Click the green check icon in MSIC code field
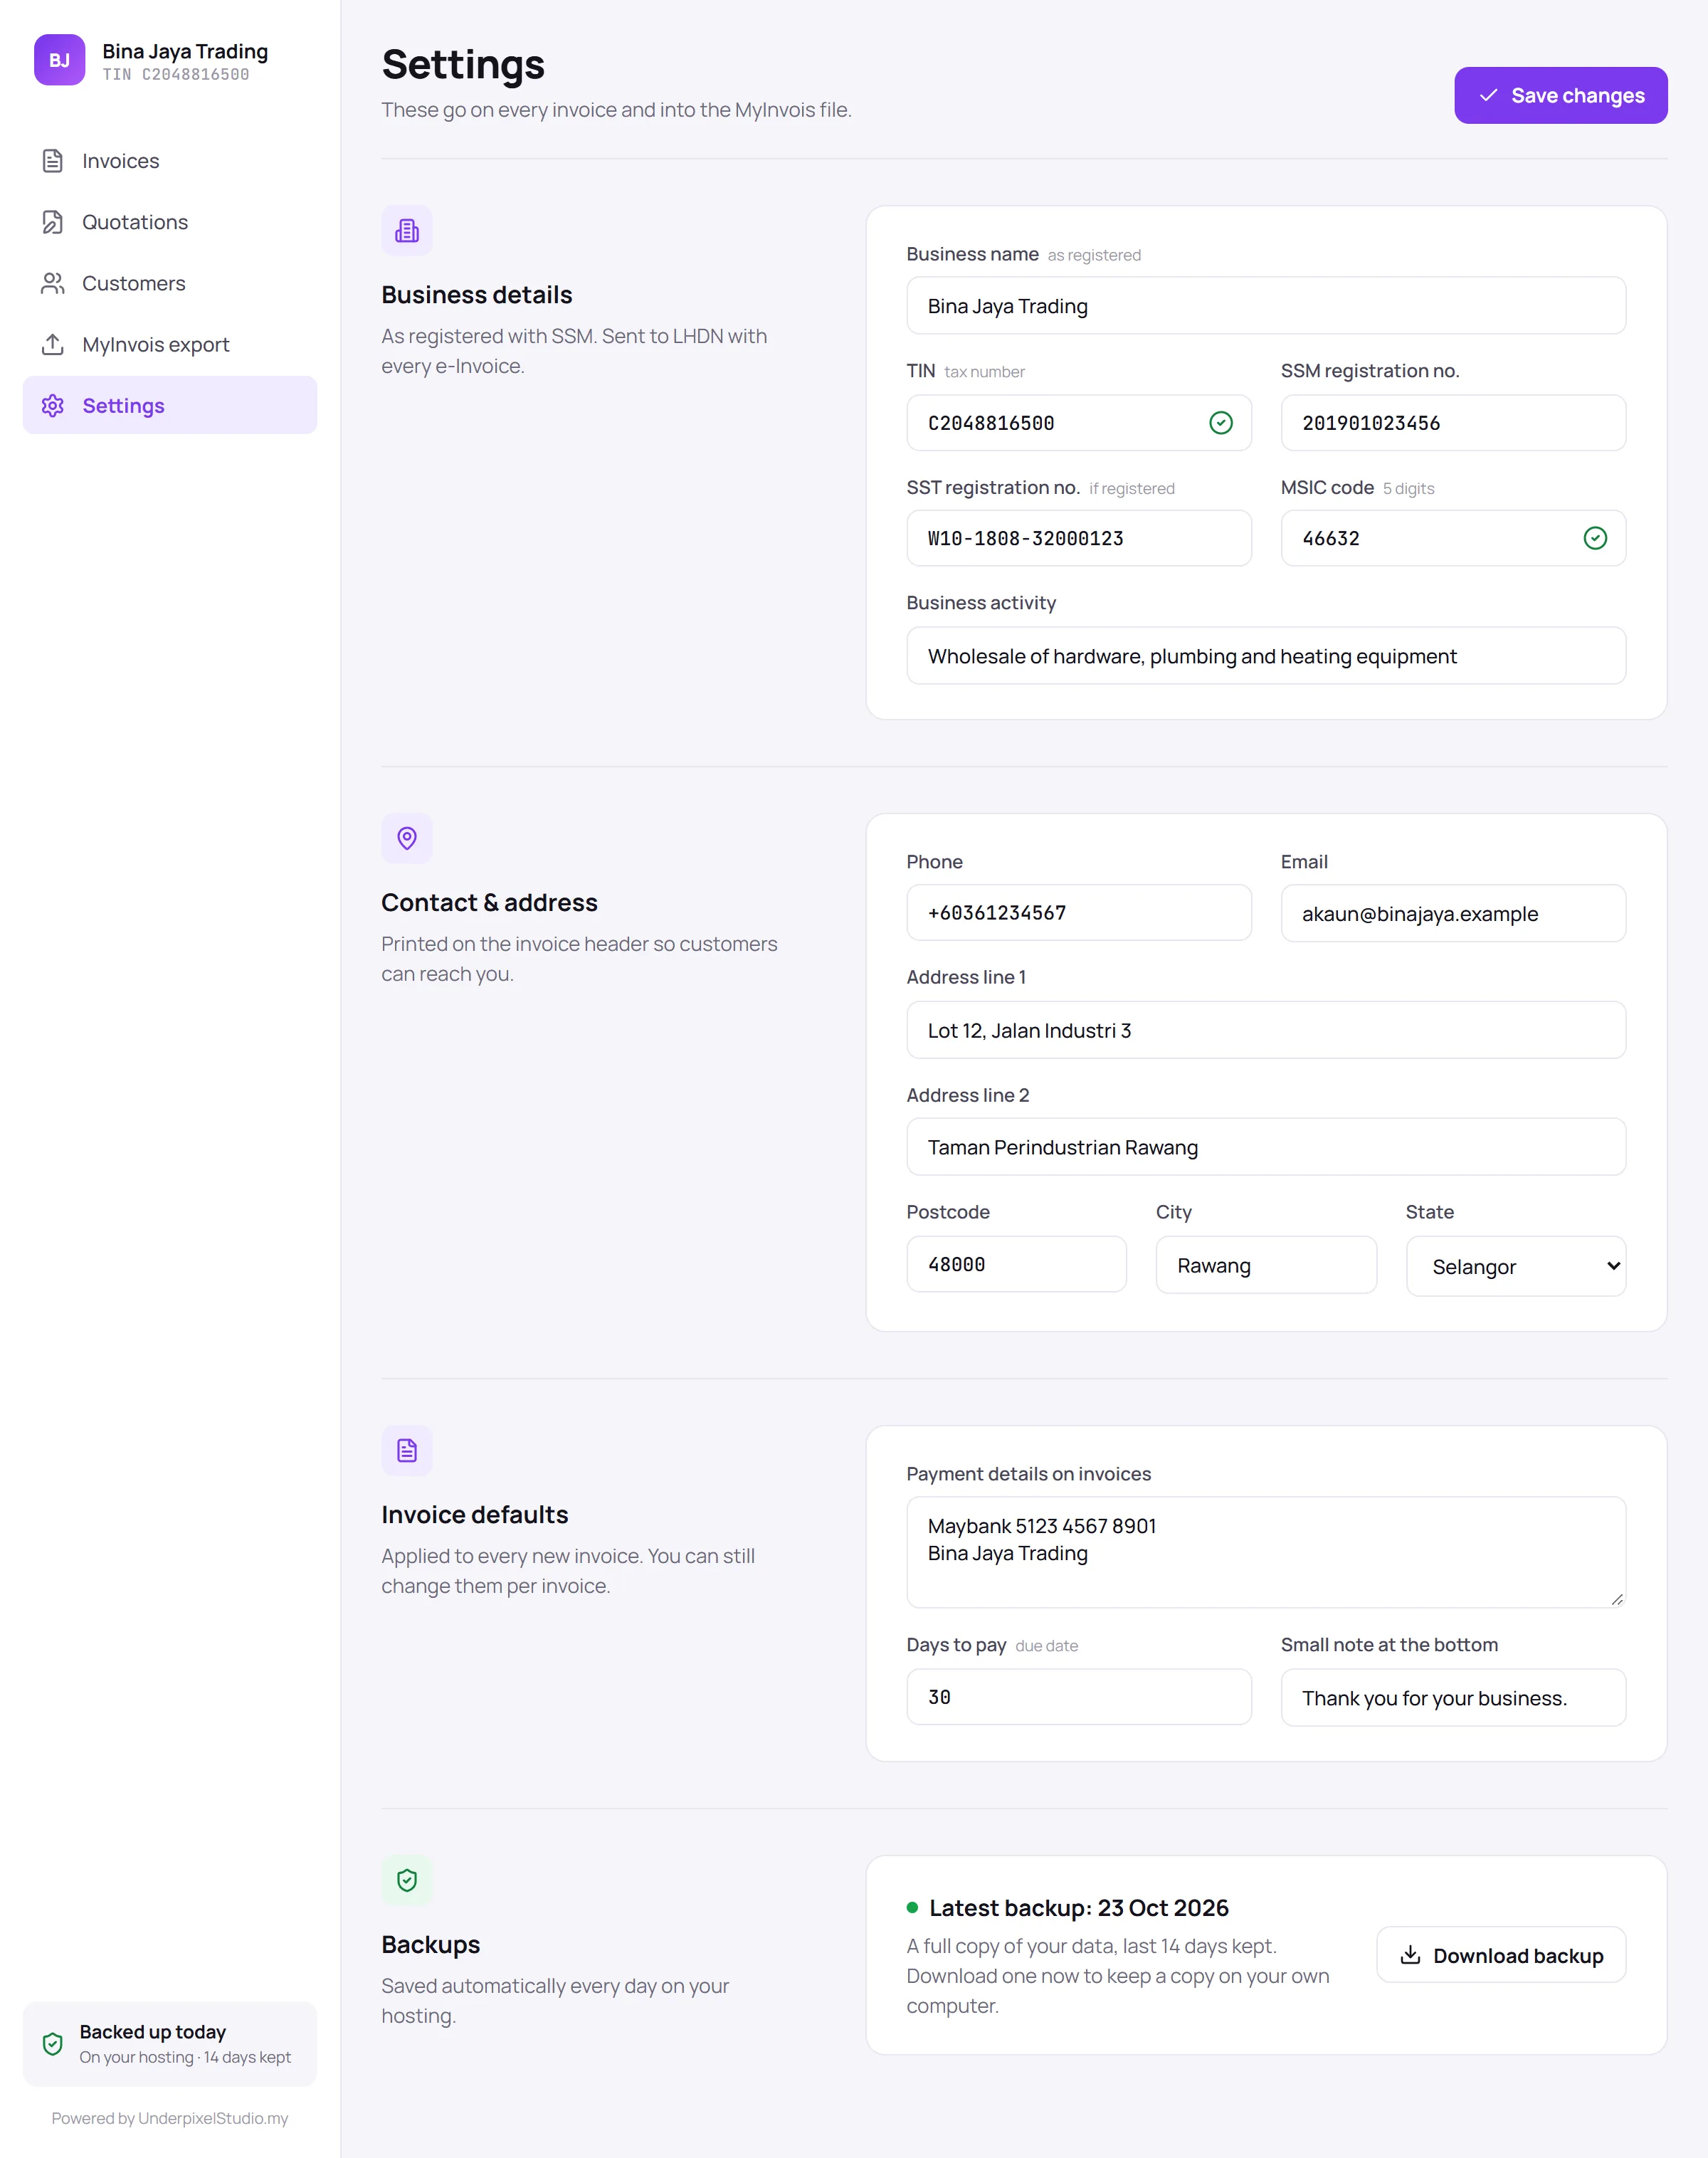Image resolution: width=1708 pixels, height=2158 pixels. pos(1595,538)
